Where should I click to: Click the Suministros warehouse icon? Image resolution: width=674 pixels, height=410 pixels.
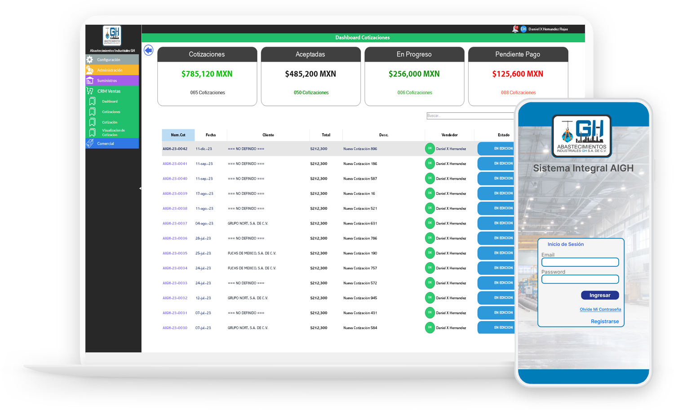pos(90,81)
